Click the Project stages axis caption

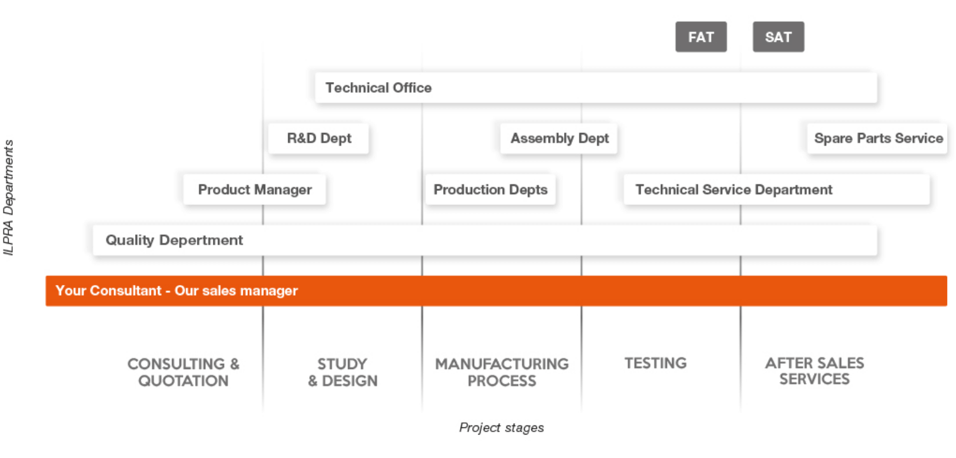502,427
